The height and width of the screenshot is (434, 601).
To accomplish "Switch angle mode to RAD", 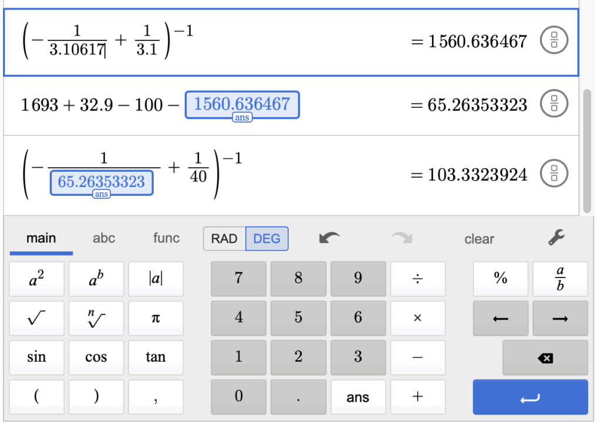I will [224, 239].
